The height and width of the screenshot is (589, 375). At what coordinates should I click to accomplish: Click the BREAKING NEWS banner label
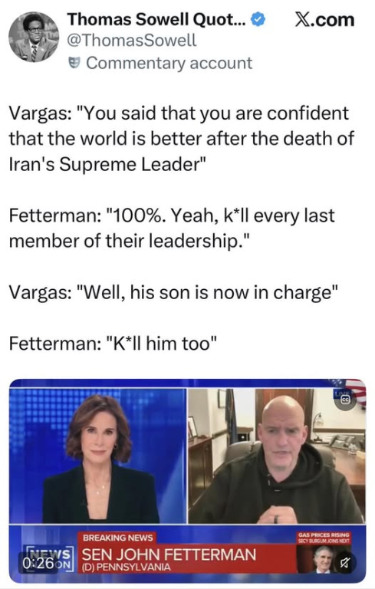(x=117, y=538)
